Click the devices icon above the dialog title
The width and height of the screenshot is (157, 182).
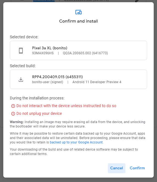(x=78, y=12)
